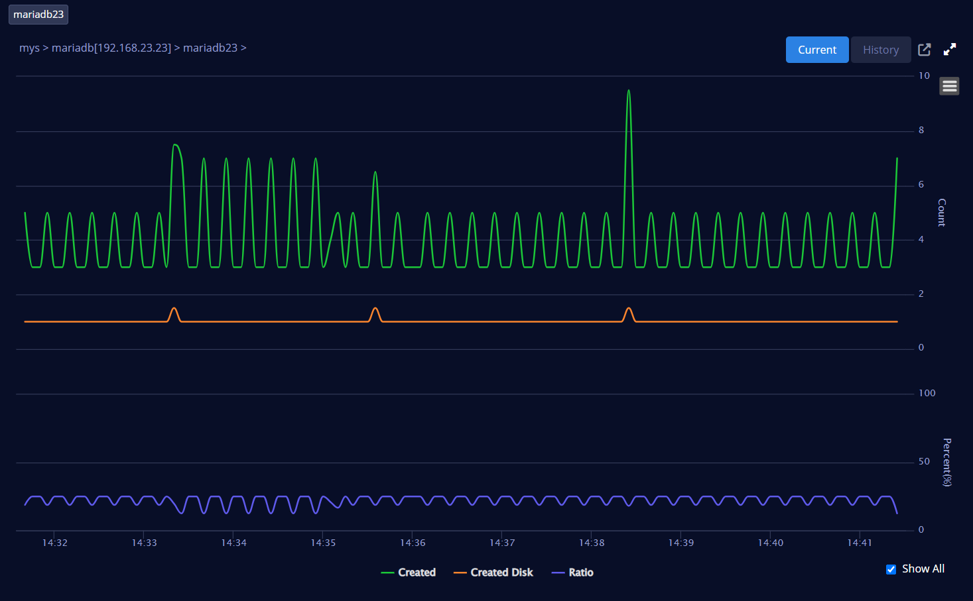The image size is (973, 601).
Task: Toggle the Ratio legend label
Action: click(x=581, y=573)
